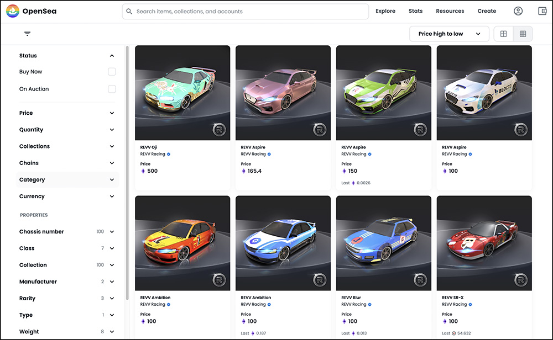Switch to small grid view
The width and height of the screenshot is (553, 340).
pyautogui.click(x=523, y=34)
